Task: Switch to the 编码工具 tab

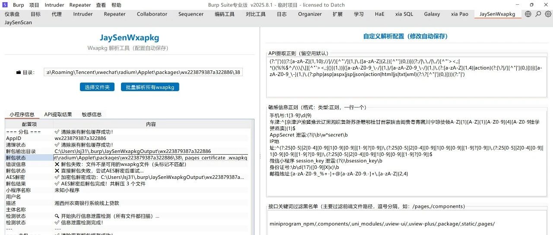Action: click(x=225, y=14)
